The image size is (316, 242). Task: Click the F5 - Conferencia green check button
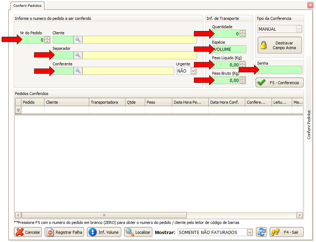[280, 83]
